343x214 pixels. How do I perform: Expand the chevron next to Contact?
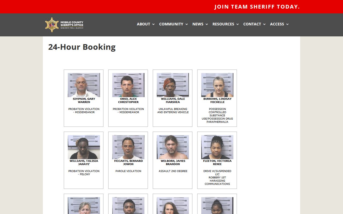264,24
